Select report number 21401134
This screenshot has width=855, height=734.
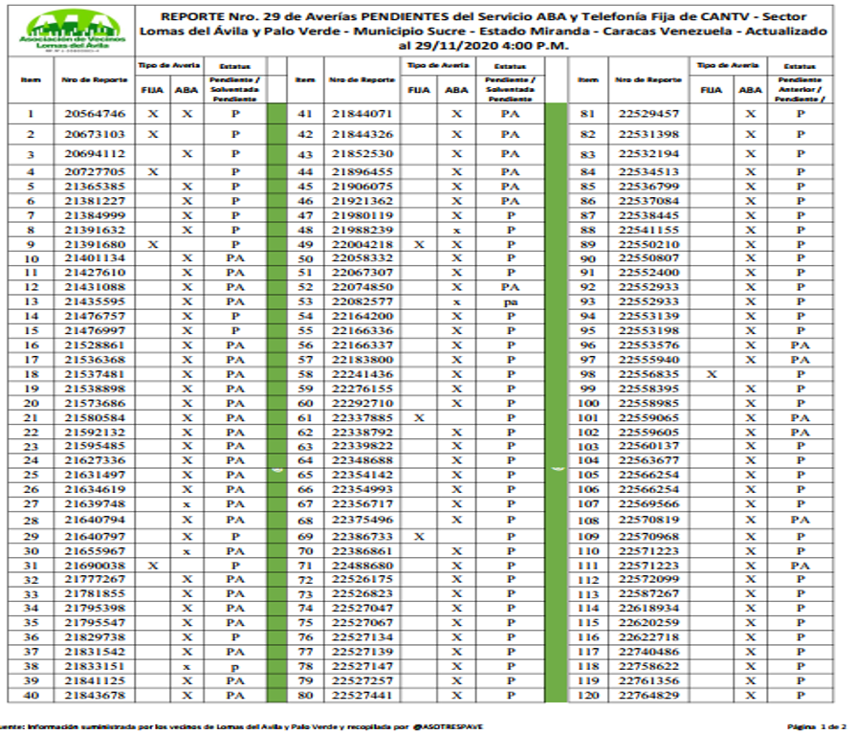pos(95,257)
